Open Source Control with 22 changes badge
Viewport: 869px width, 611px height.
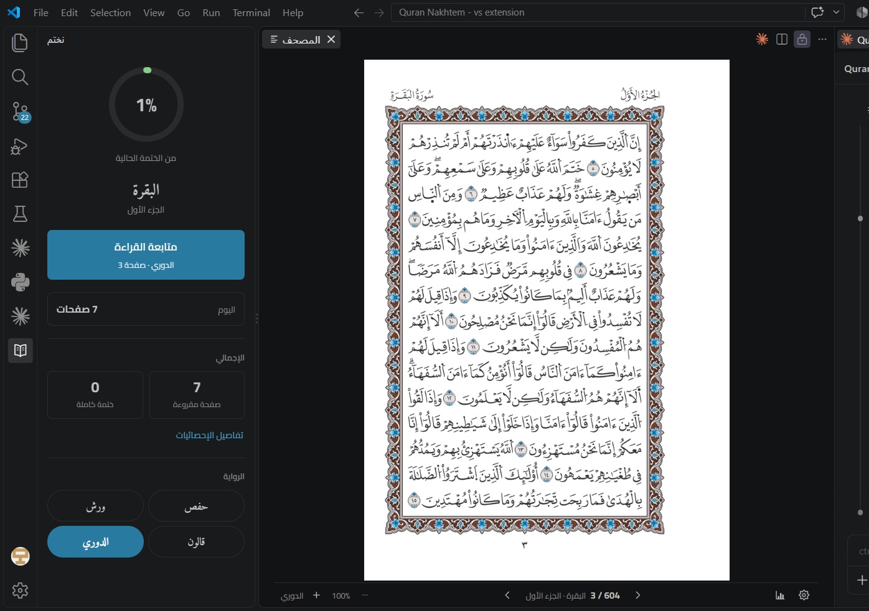[20, 112]
